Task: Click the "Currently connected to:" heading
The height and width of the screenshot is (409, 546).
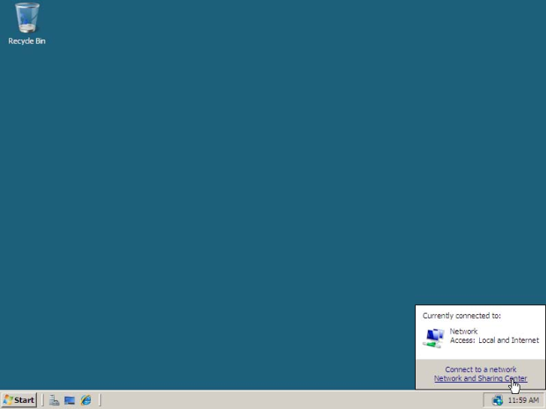Action: (461, 315)
